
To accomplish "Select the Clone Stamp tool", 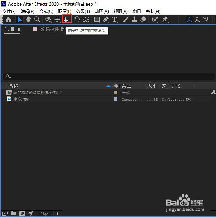I will (134, 19).
